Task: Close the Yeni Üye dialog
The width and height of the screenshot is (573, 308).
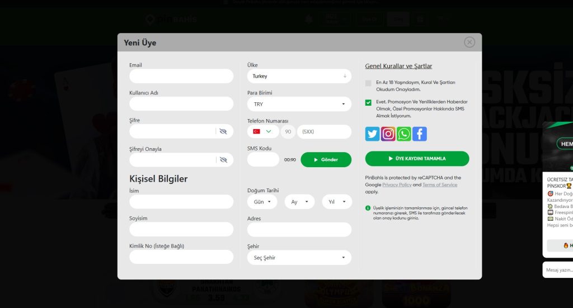Action: [x=469, y=42]
